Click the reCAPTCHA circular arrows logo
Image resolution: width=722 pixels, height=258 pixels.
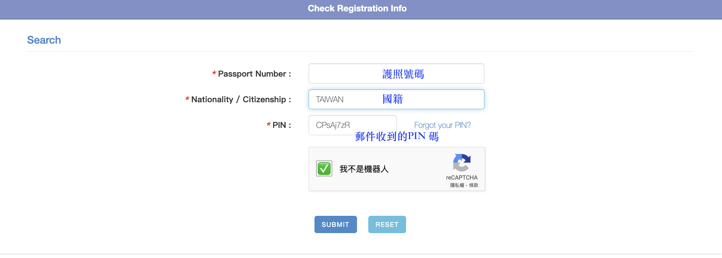[462, 162]
